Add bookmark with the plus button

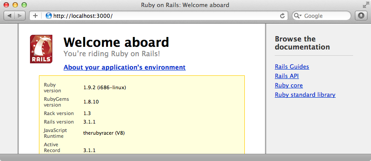[x=35, y=16]
